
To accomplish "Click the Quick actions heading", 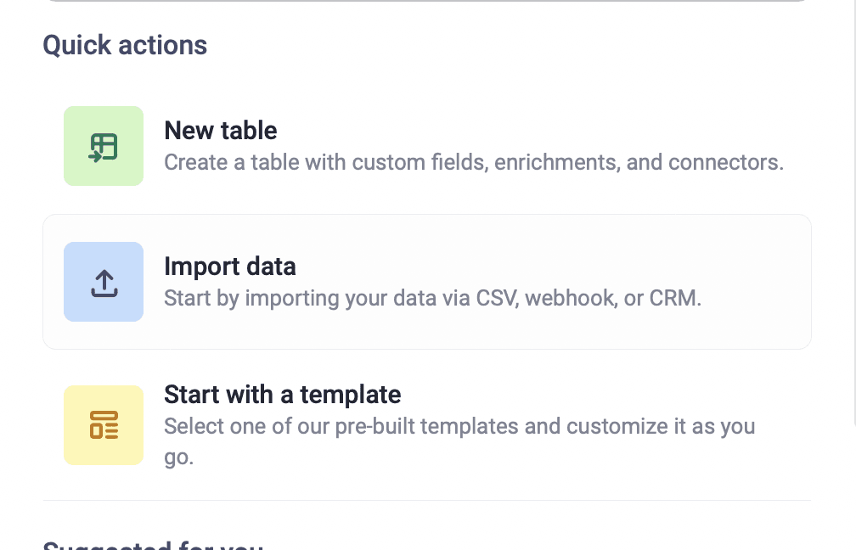I will 125,45.
